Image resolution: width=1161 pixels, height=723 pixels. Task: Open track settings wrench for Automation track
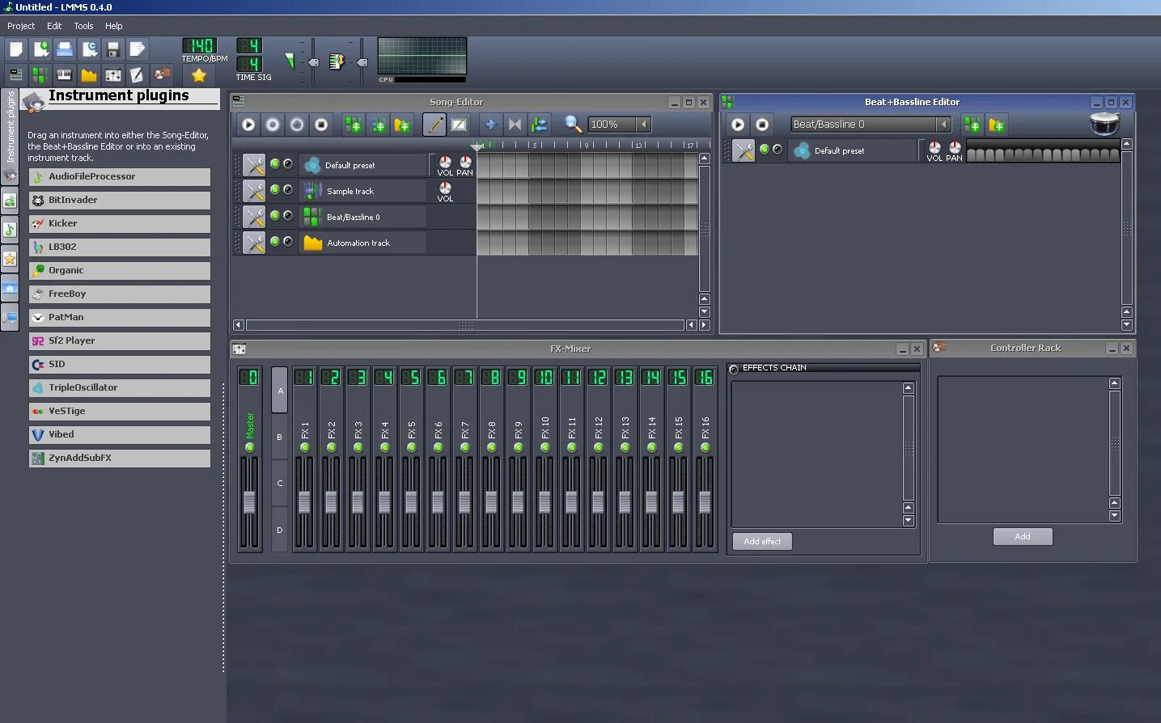pyautogui.click(x=254, y=243)
